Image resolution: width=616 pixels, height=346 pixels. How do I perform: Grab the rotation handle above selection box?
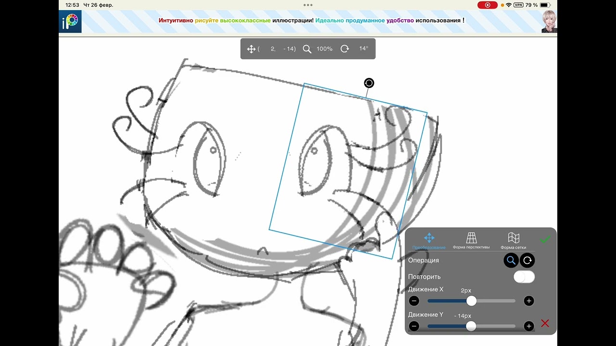(369, 83)
